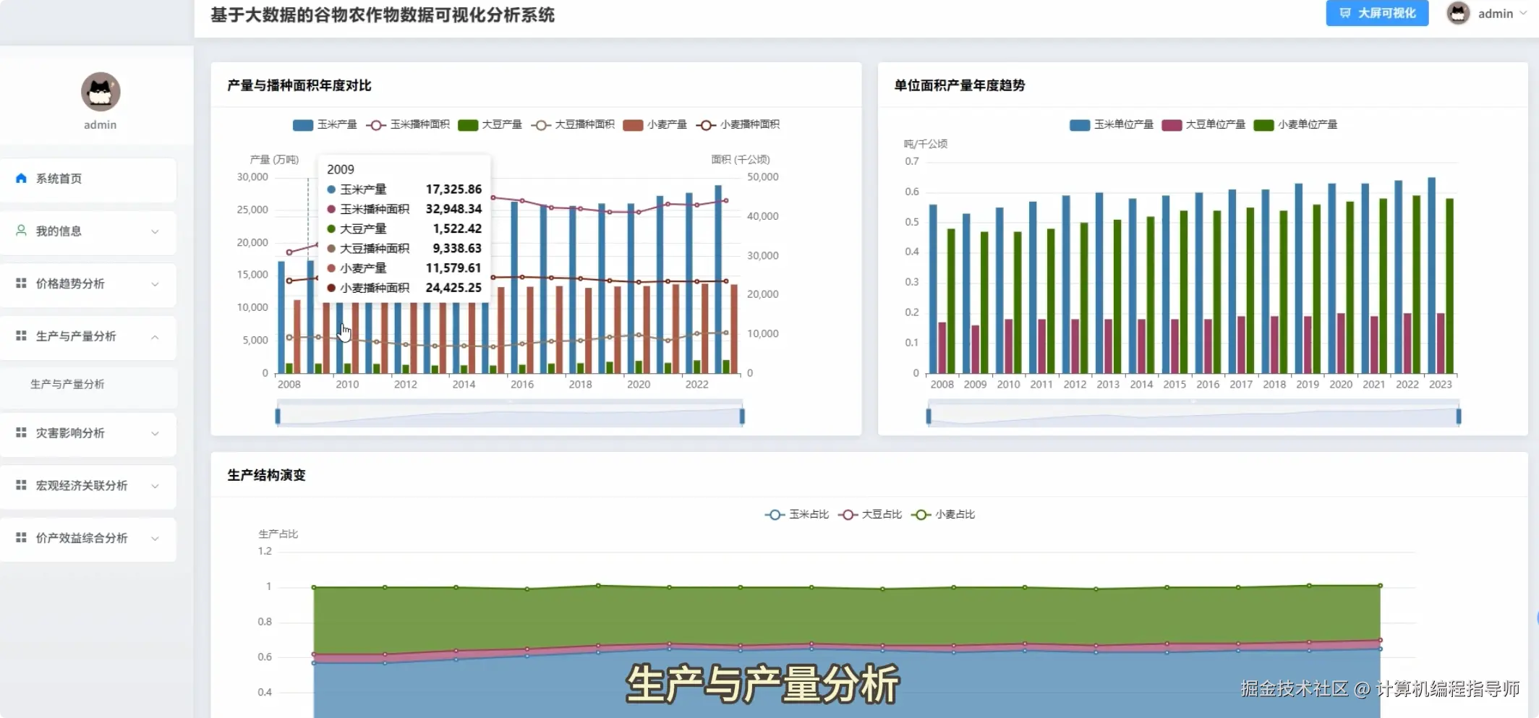The image size is (1539, 718).
Task: Expand the 价格趋势分析 submenu chevron
Action: tap(155, 284)
